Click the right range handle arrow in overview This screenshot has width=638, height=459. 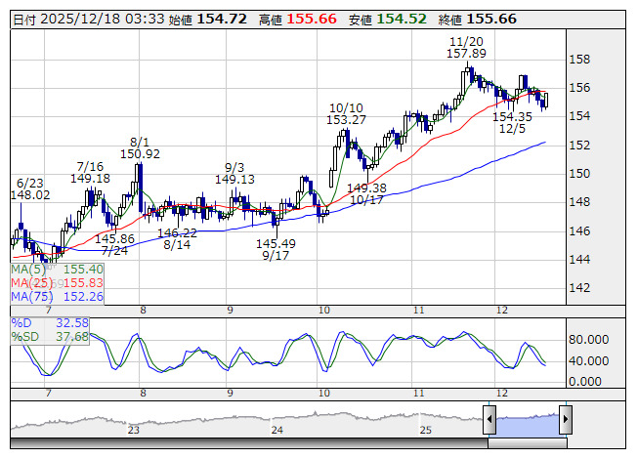tap(565, 421)
